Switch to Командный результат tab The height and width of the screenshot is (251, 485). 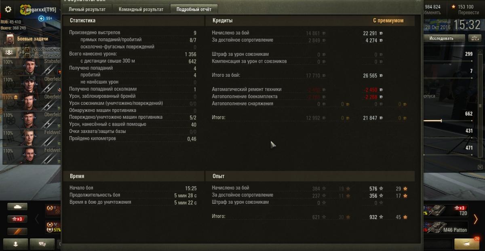(141, 9)
